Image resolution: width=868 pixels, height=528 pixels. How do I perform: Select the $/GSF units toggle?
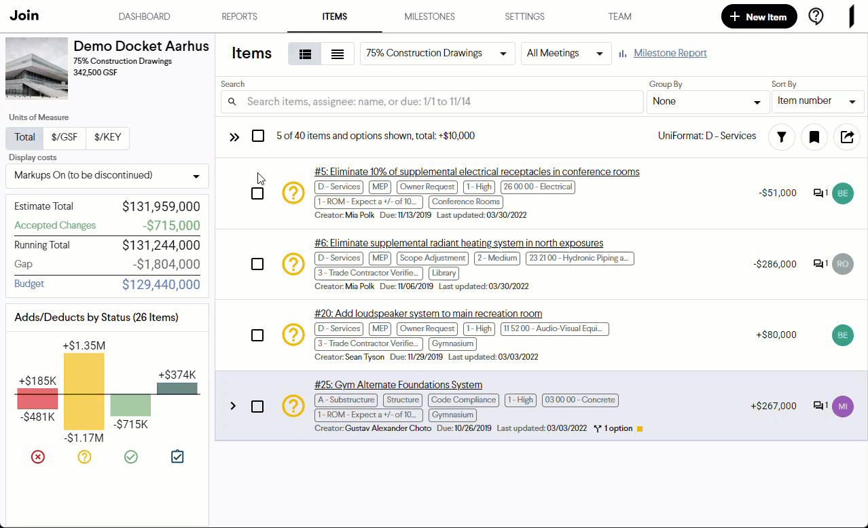click(65, 138)
